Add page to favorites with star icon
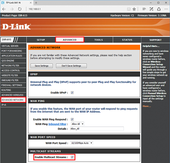Image resolution: width=170 pixels, height=163 pixels. 134,9
